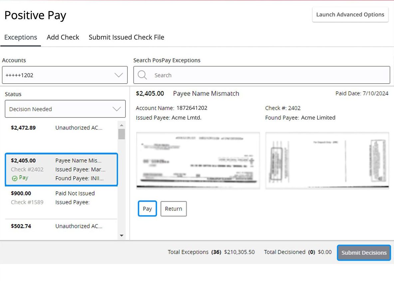The image size is (394, 287).
Task: Focus the Search PosPay Exceptions field
Action: tap(262, 75)
